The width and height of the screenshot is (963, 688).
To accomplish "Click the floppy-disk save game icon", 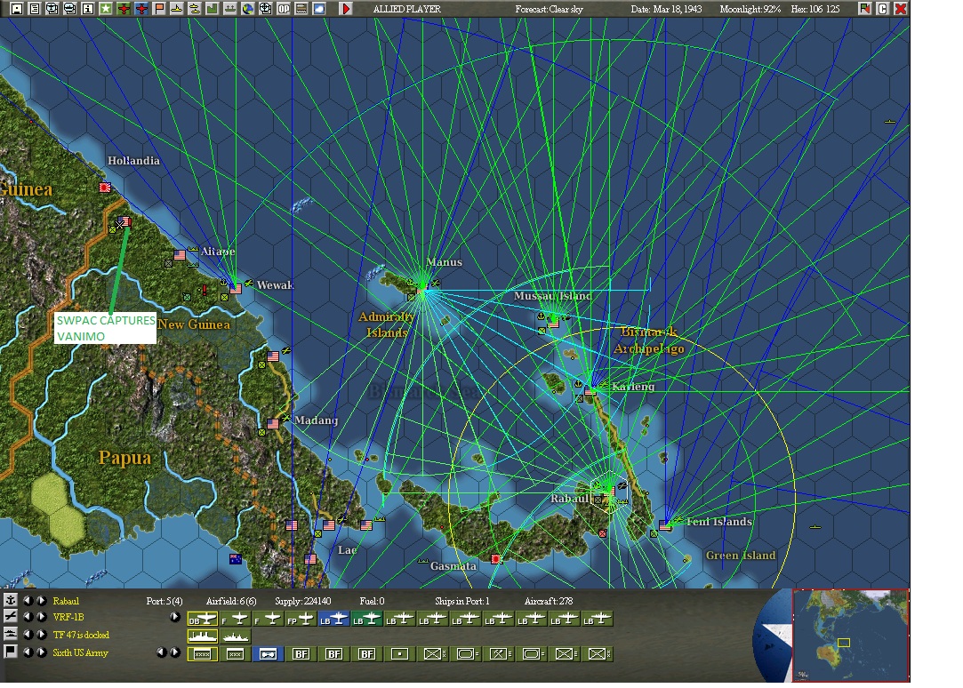I will [x=17, y=8].
